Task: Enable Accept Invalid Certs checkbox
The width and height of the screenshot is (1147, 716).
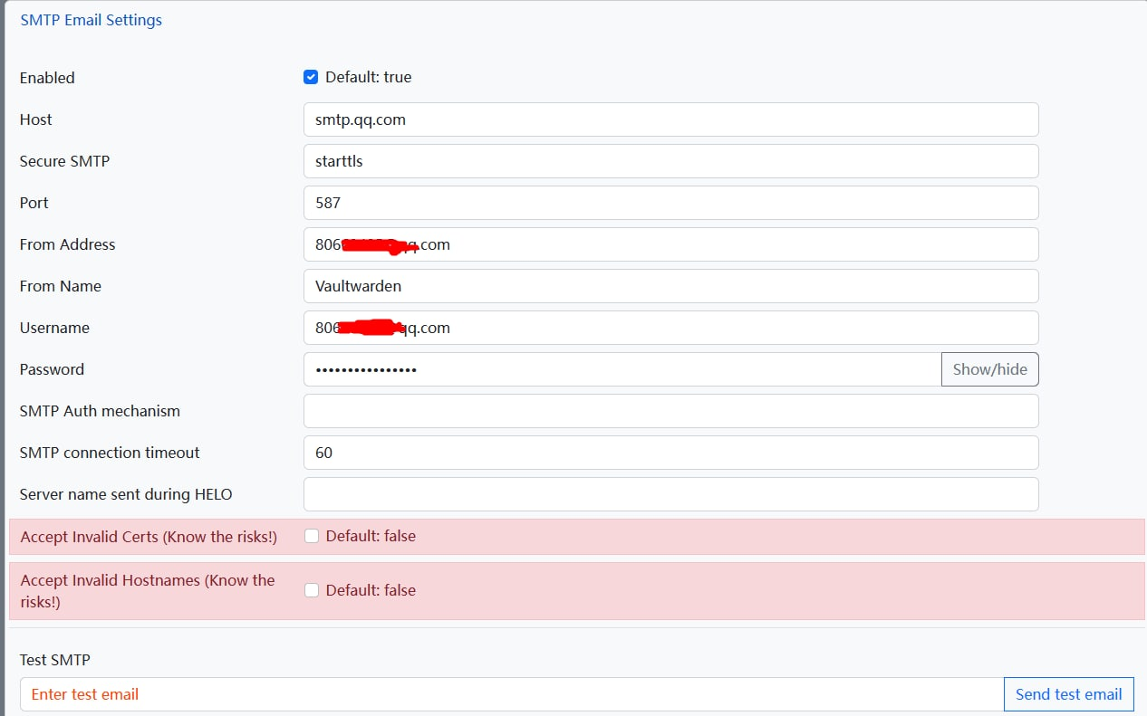Action: [x=312, y=536]
